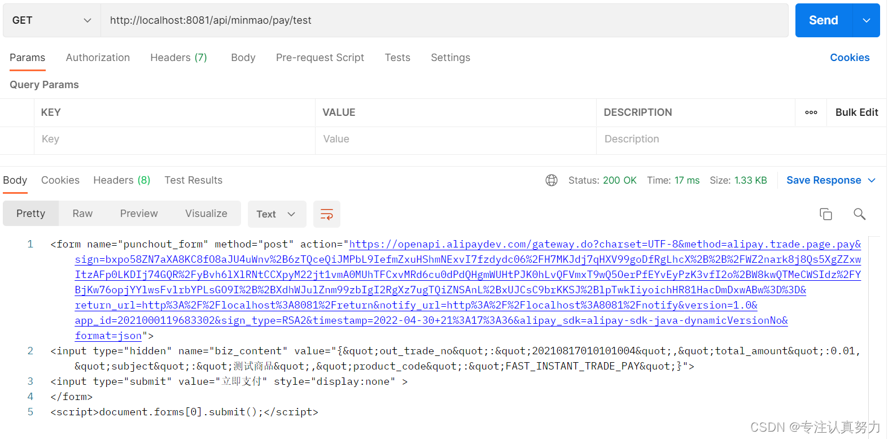Open the alipaydev gateway link in response
Image resolution: width=888 pixels, height=439 pixels.
(x=467, y=290)
